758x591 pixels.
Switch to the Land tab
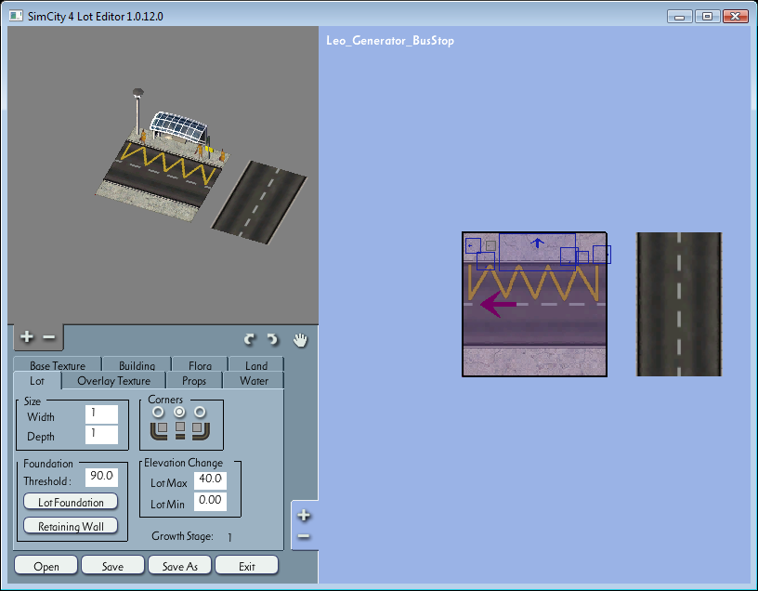tap(256, 364)
